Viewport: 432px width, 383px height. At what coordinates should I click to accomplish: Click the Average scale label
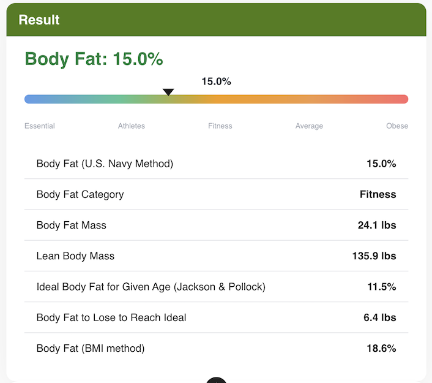click(x=309, y=126)
